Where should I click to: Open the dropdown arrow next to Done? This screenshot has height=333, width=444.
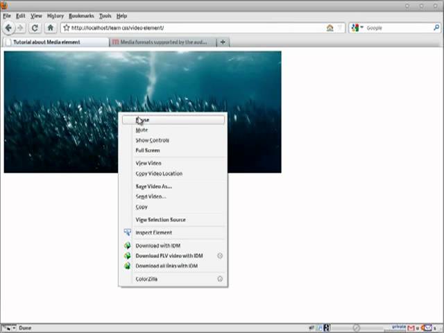pos(14,328)
